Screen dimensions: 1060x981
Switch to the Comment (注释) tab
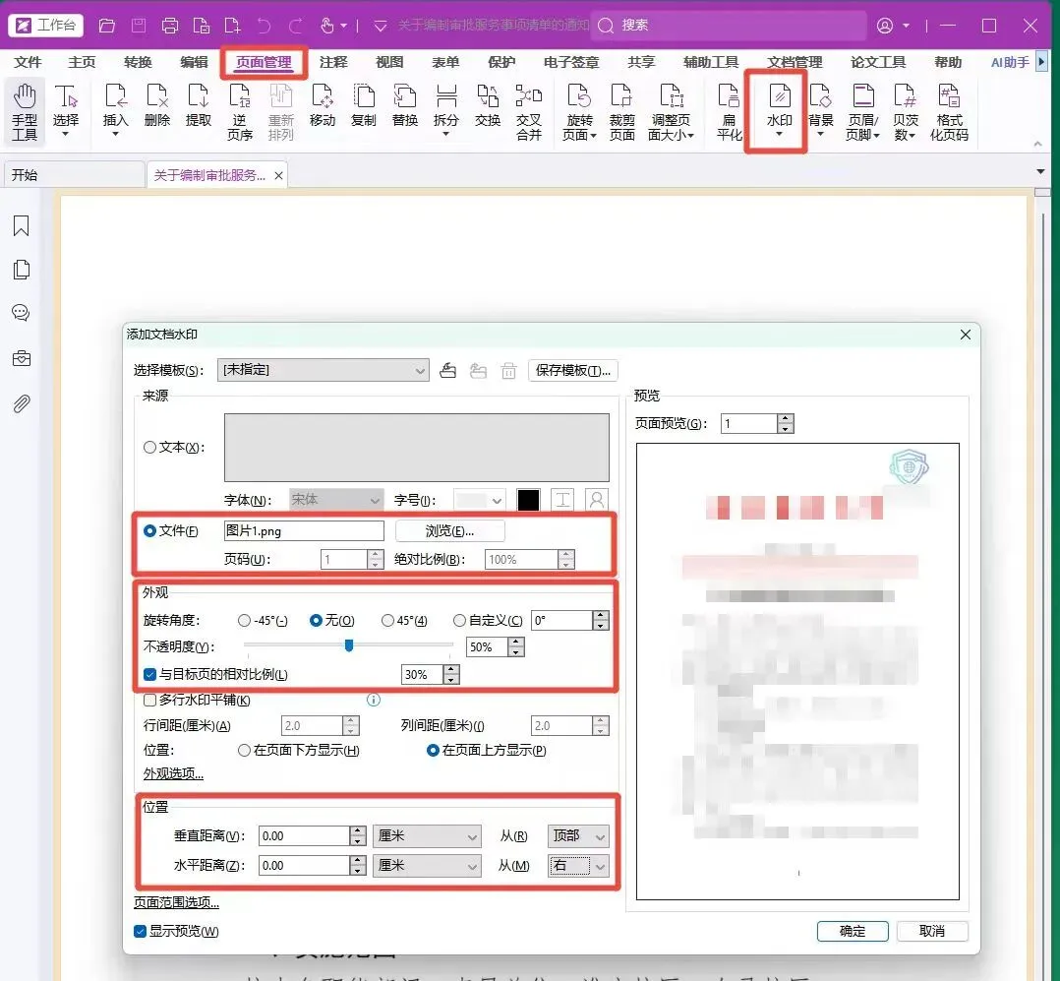(x=333, y=62)
